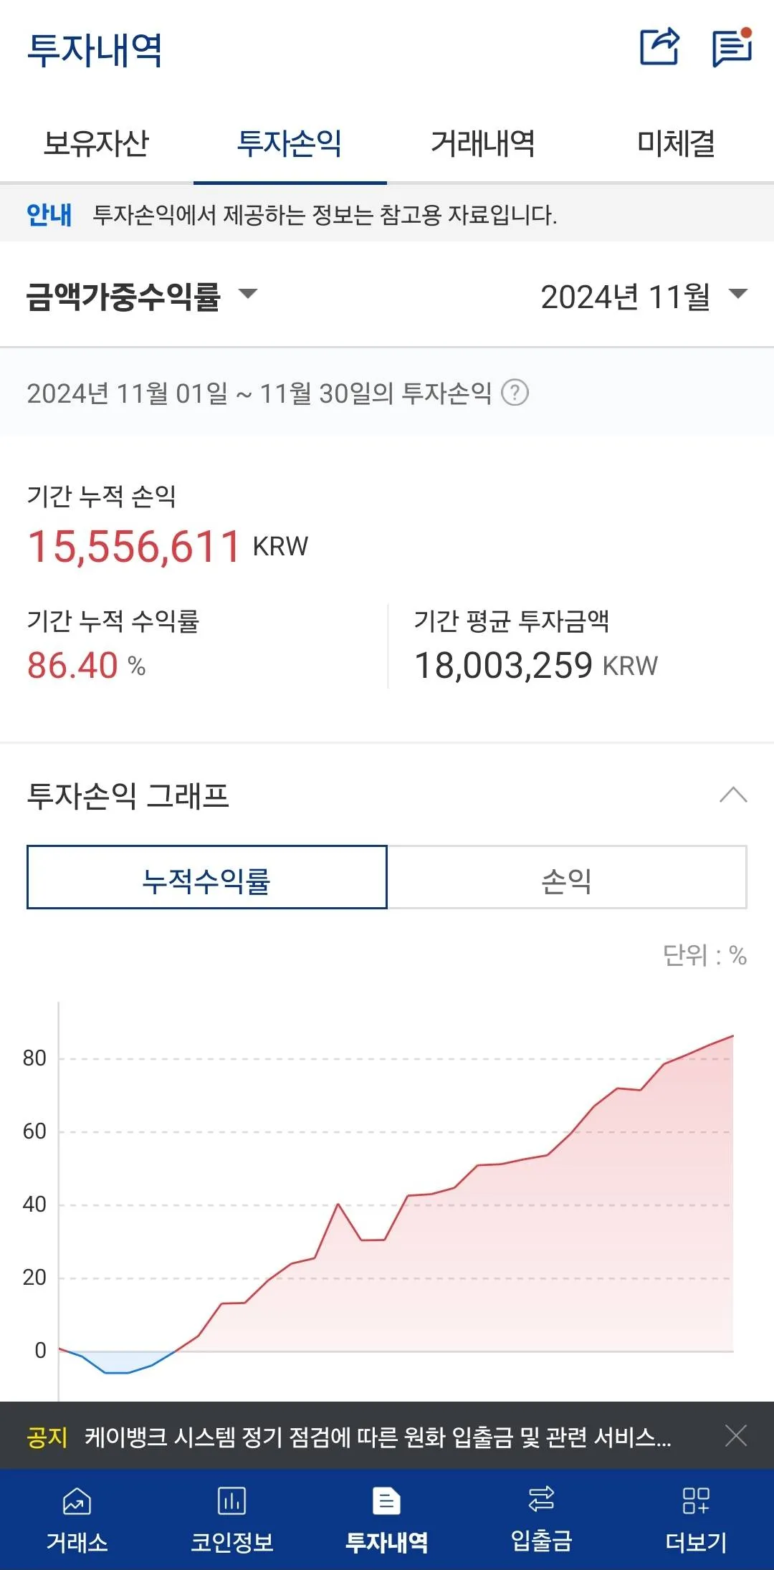
Task: Open the 케이뱅크 system maintenance notice
Action: [378, 1437]
